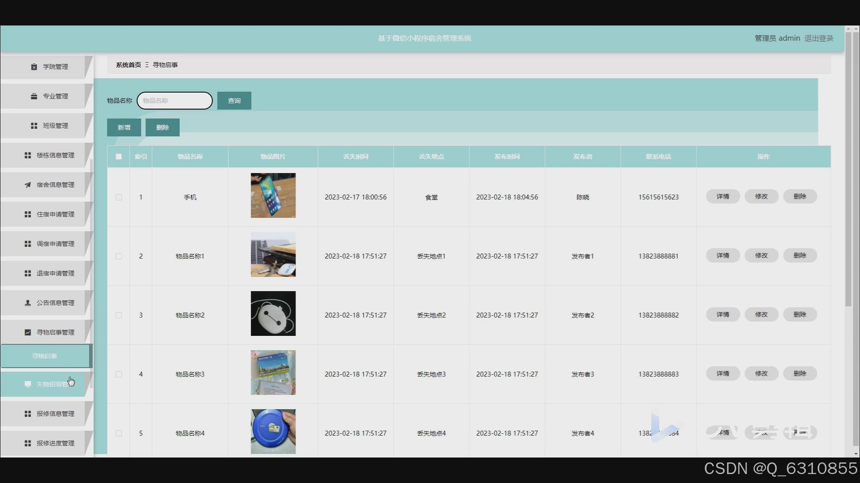860x483 pixels.
Task: Check the checkbox for row 1 手机
Action: pyautogui.click(x=119, y=197)
